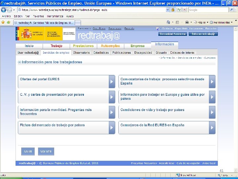Select the Estadísticas submenu item
Screen dimensions: 238x179
coord(101,53)
